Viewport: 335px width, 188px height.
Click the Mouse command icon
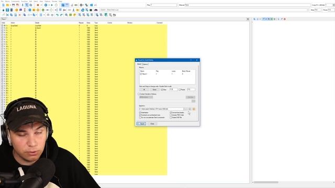[x=4, y=10]
